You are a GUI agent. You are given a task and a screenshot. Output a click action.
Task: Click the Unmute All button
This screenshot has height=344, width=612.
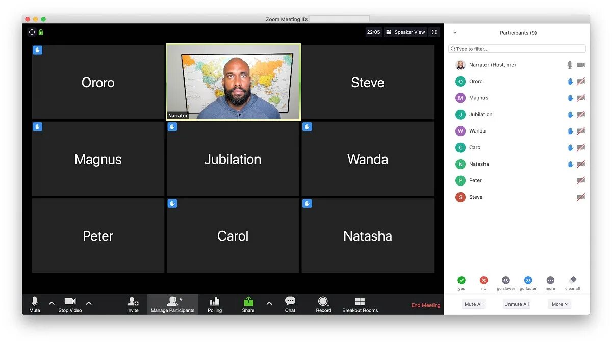pos(517,304)
